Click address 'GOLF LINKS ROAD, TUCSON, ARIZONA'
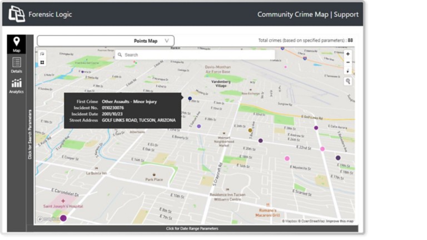Image resolution: width=427 pixels, height=240 pixels. [139, 120]
